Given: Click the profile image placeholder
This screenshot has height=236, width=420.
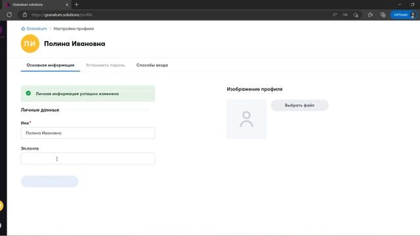Looking at the screenshot, I should pos(247,119).
